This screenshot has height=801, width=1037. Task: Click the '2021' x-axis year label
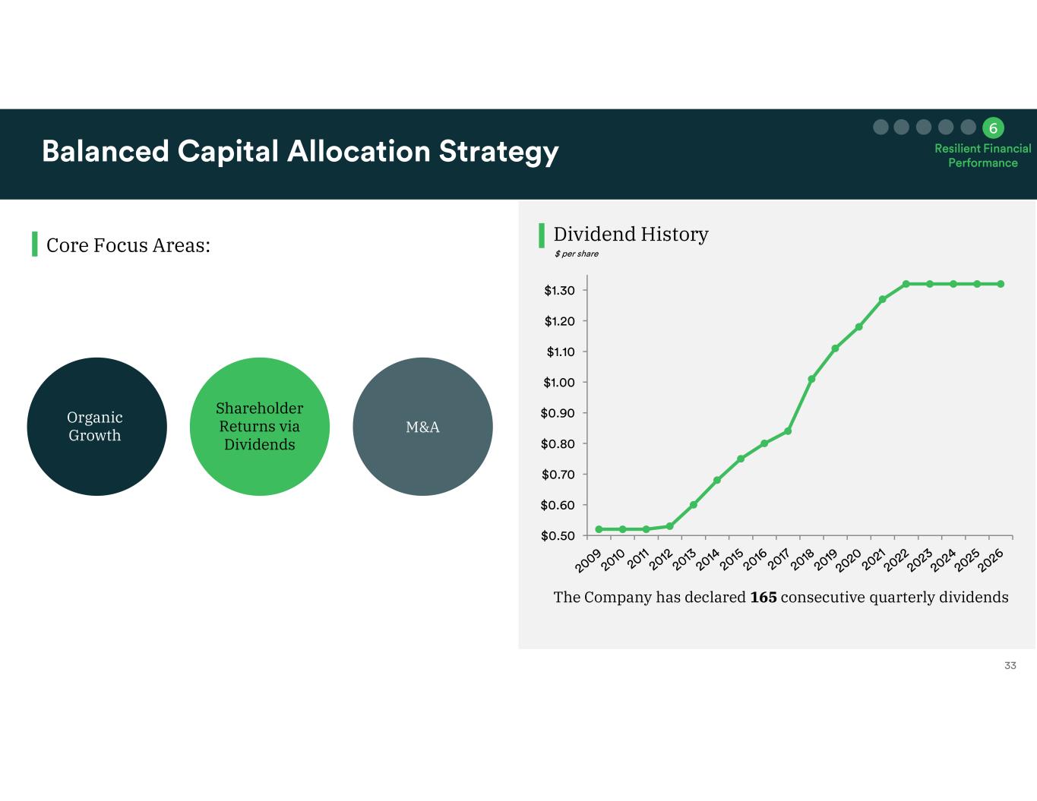(x=873, y=560)
